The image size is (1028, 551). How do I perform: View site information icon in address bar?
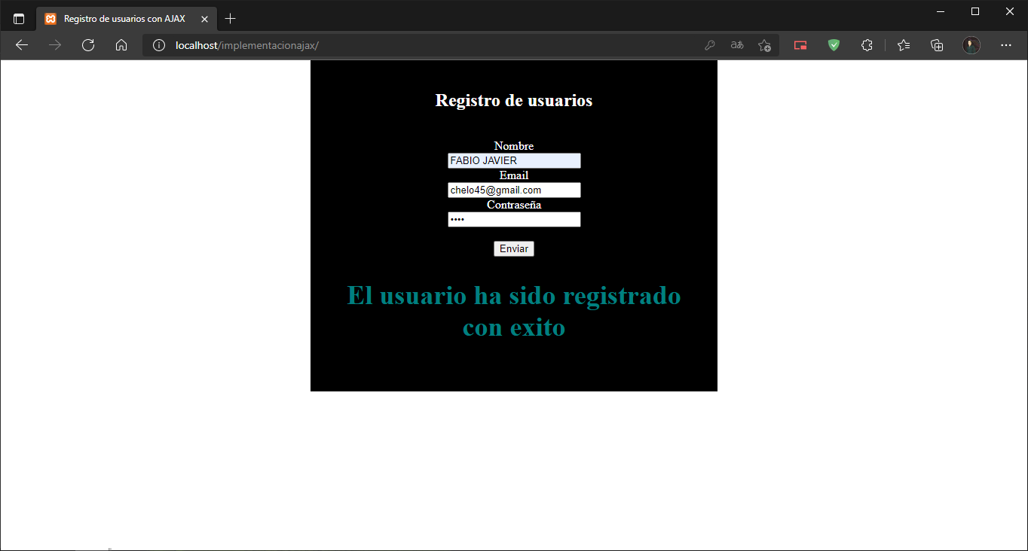pos(158,45)
